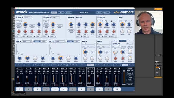Open LFO 1 Saw Down shape dropdown

click(x=89, y=44)
